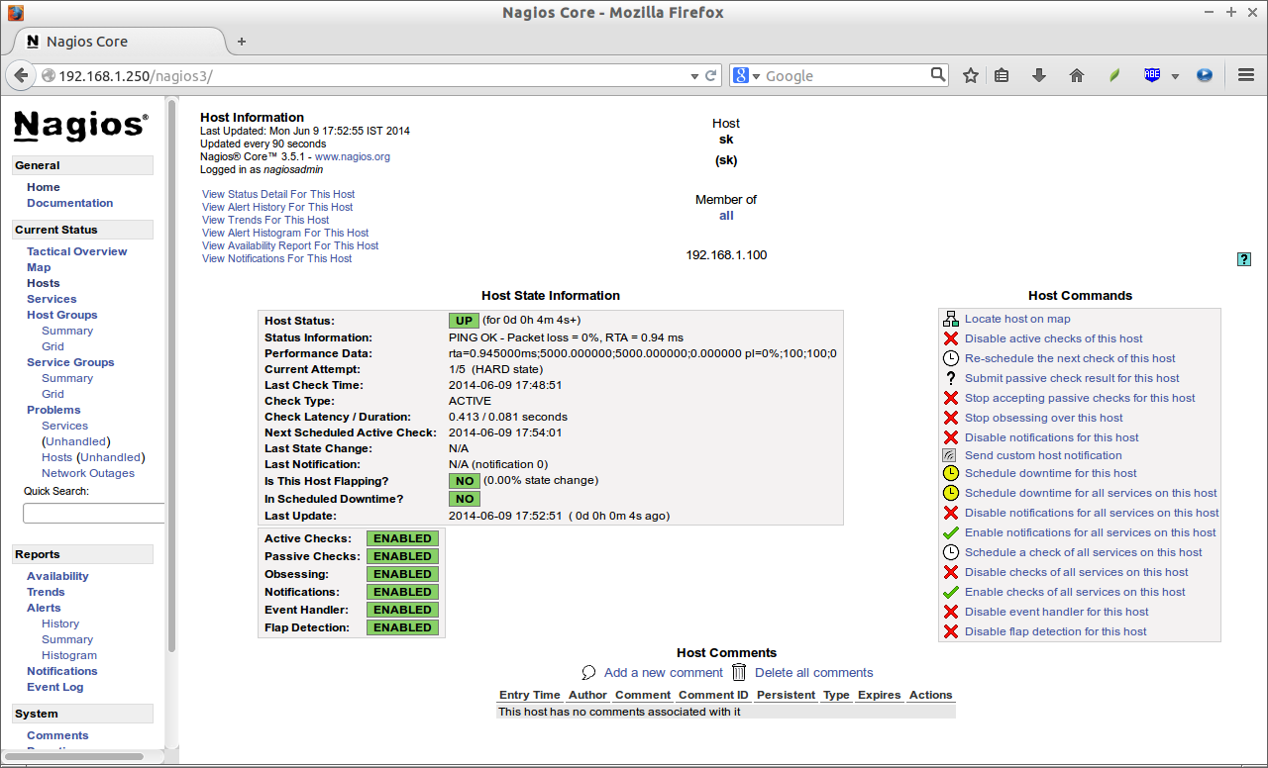Open the URL bar history dropdown arrow
This screenshot has height=768, width=1268.
694,76
